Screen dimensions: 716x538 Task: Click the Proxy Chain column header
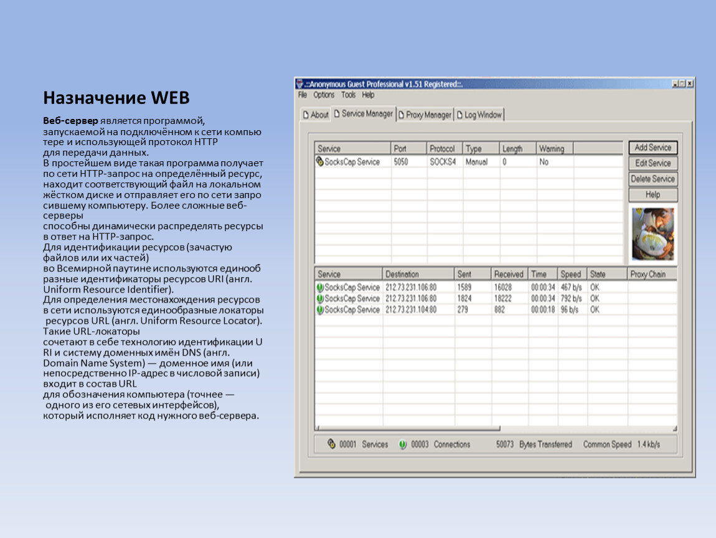click(x=652, y=274)
